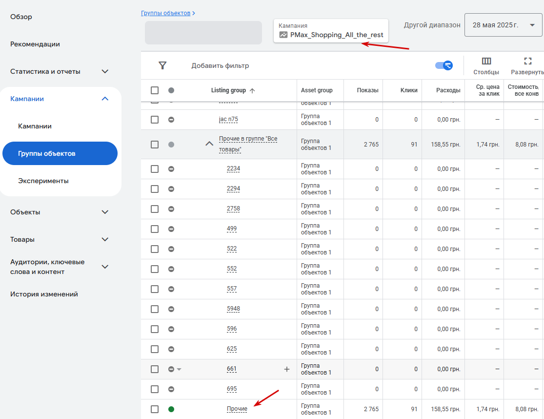Screen dimensions: 544x419
Task: Click the excluded status icon for row 522
Action: click(x=171, y=249)
